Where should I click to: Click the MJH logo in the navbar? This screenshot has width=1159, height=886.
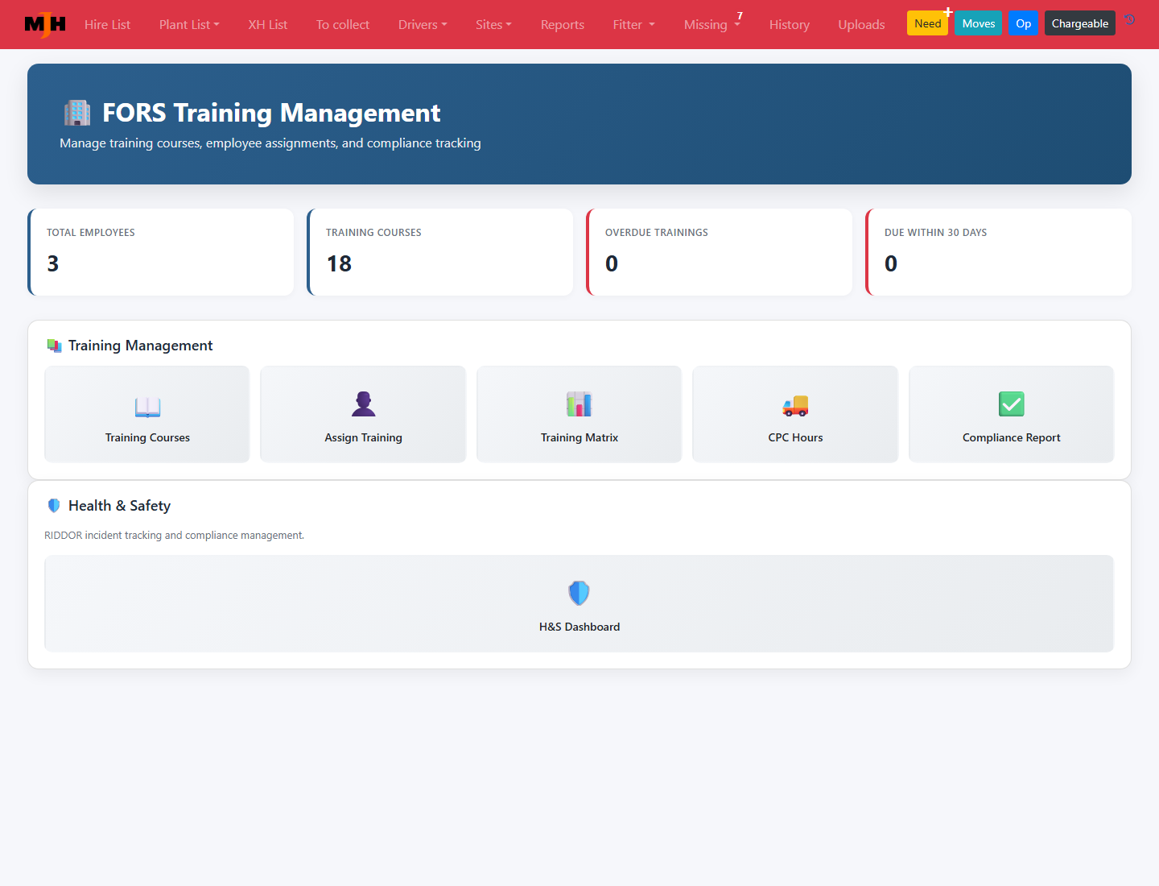(45, 24)
